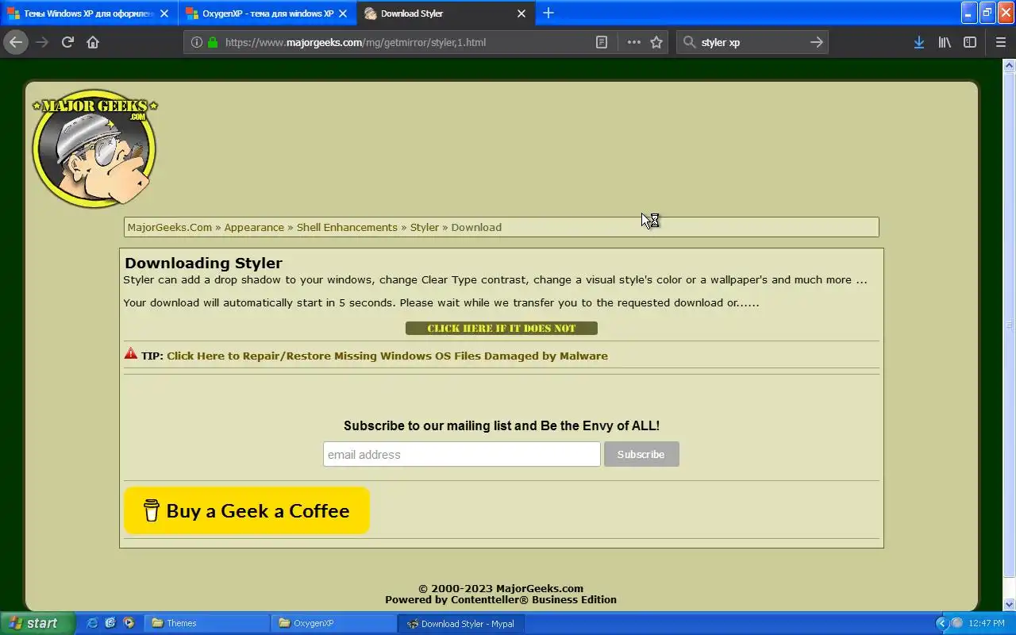Click the Subscribe button
Viewport: 1016px width, 635px height.
pos(641,454)
